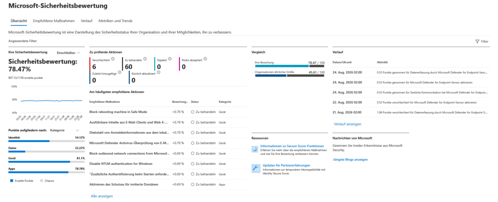
Task: Select status circle for Defender Antivirus-Überprüfung row
Action: [x=193, y=143]
